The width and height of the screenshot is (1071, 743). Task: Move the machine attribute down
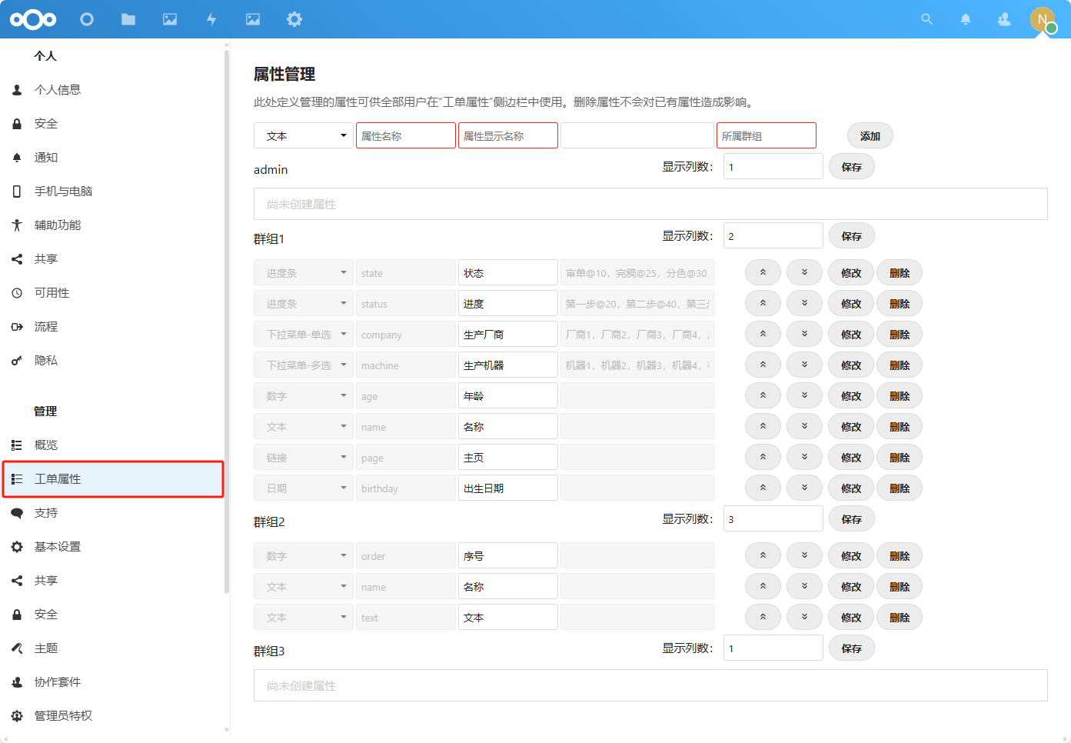(804, 365)
